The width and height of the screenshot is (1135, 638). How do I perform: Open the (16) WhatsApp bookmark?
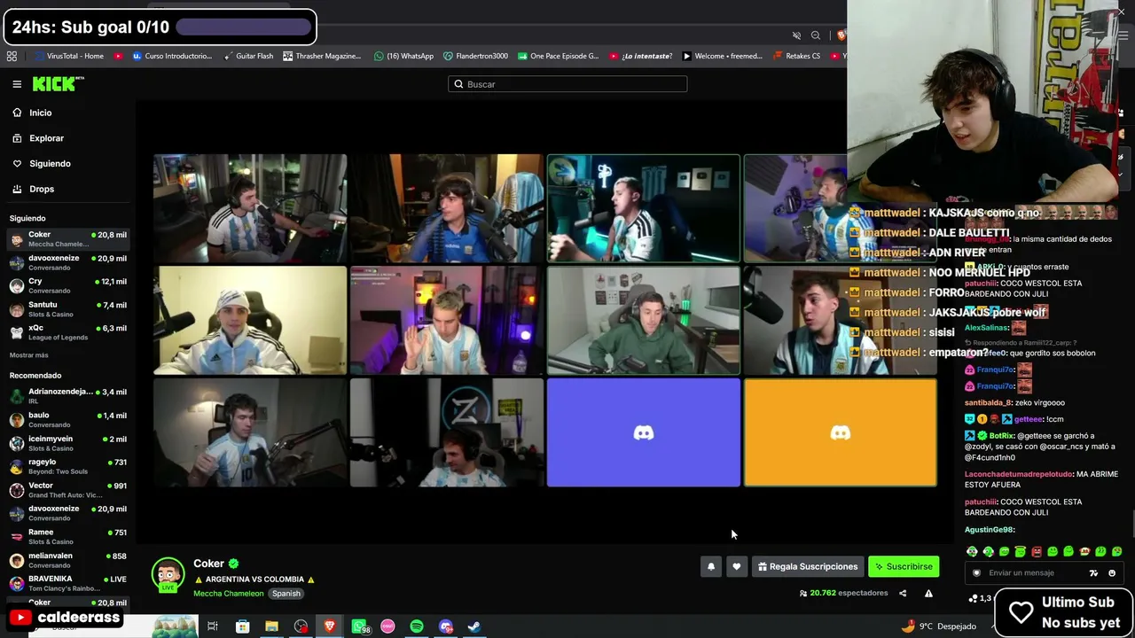[403, 56]
